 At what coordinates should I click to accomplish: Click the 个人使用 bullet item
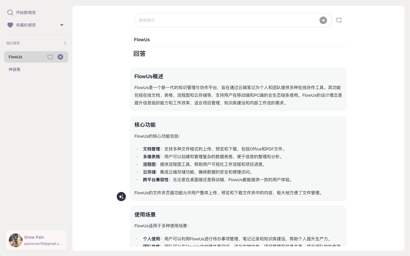click(237, 239)
